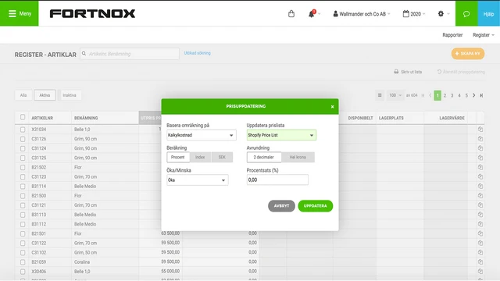Click copy icon for row X30406
Image resolution: width=500 pixels, height=281 pixels.
(x=480, y=272)
